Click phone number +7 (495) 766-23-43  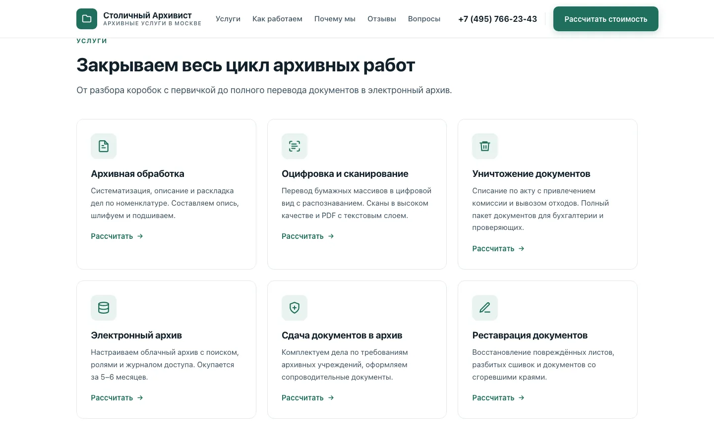(x=497, y=19)
